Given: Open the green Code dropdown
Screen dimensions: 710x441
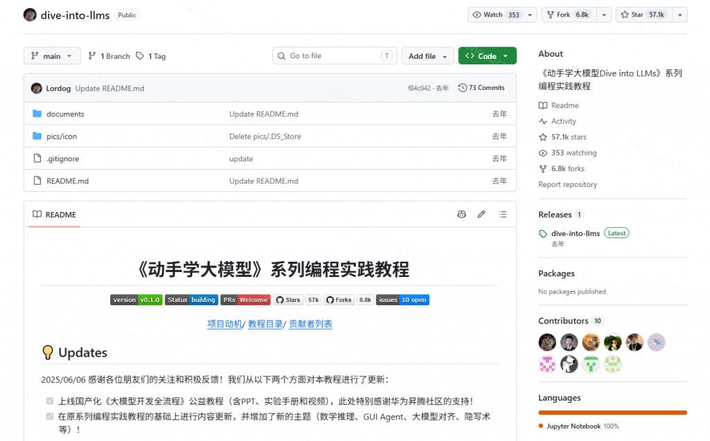Looking at the screenshot, I should tap(487, 55).
